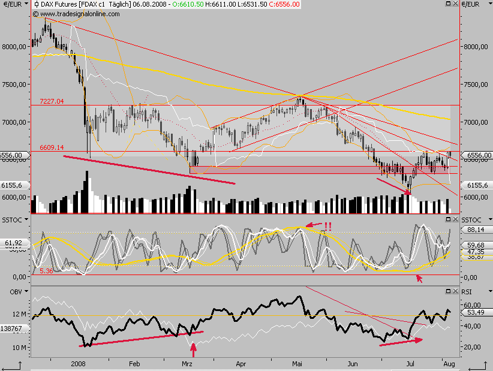The width and height of the screenshot is (493, 371).
Task: Click the Aug label on time axis
Action: click(449, 364)
